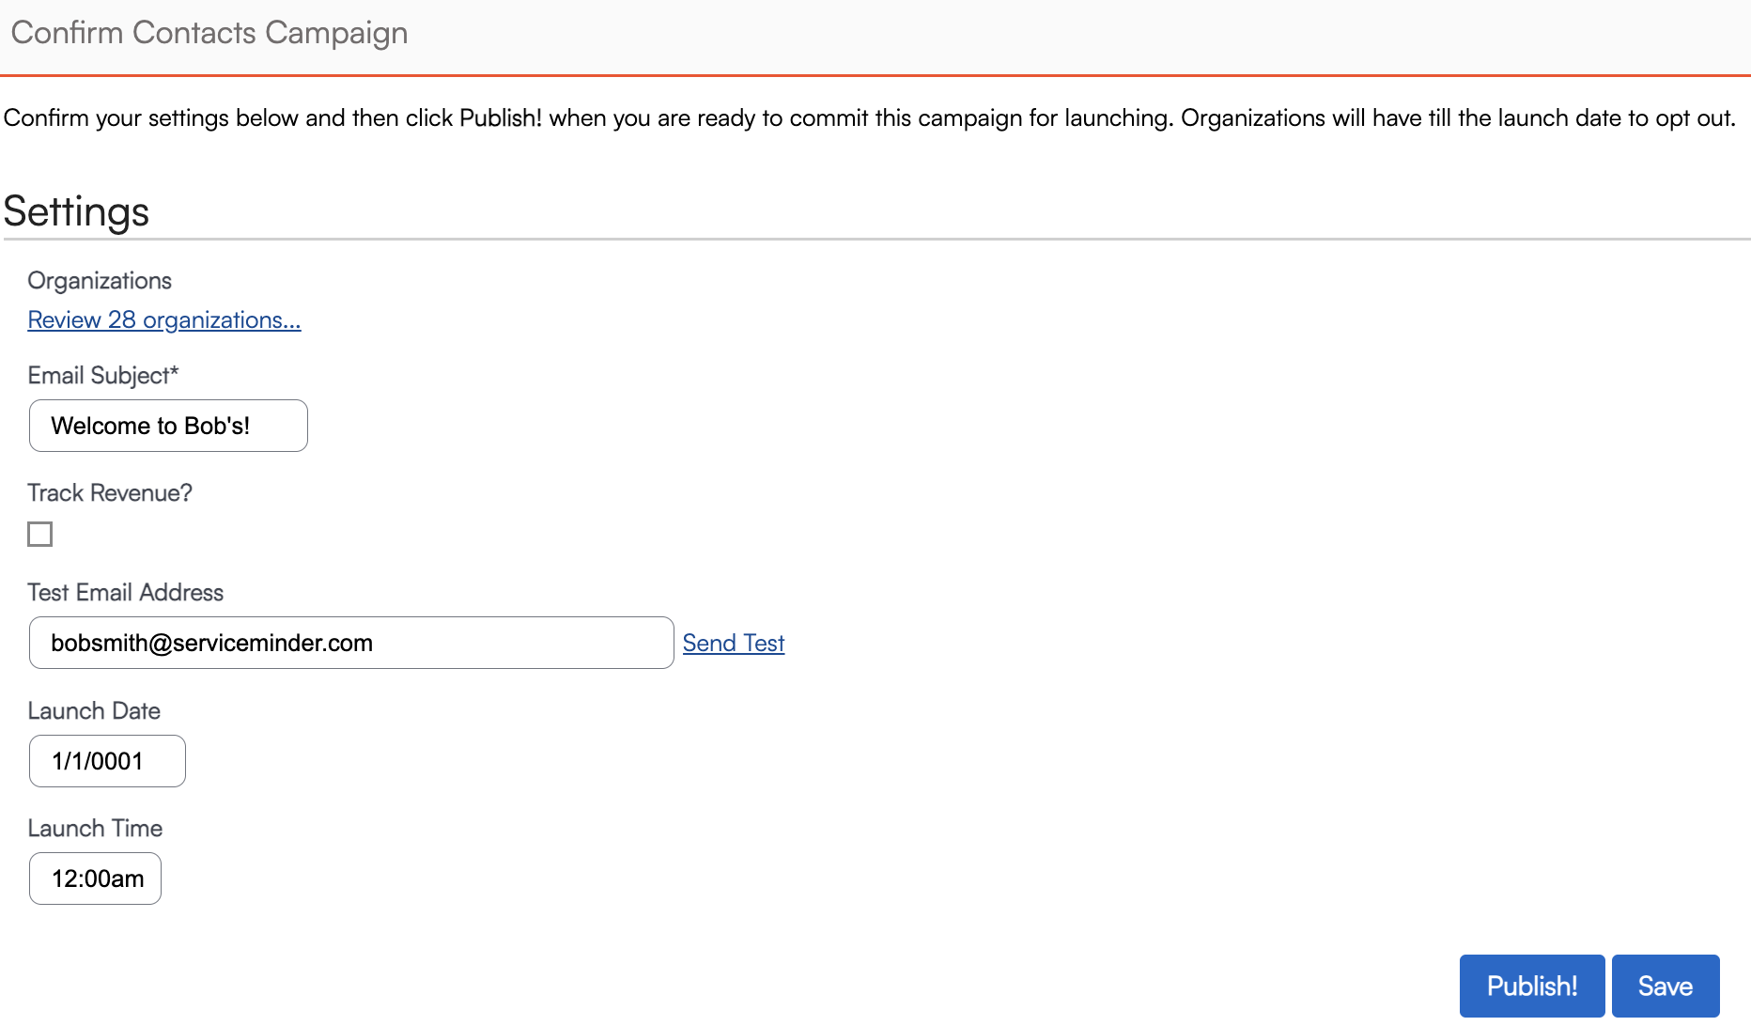Click the Organizations label
The image size is (1751, 1026).
coord(100,280)
